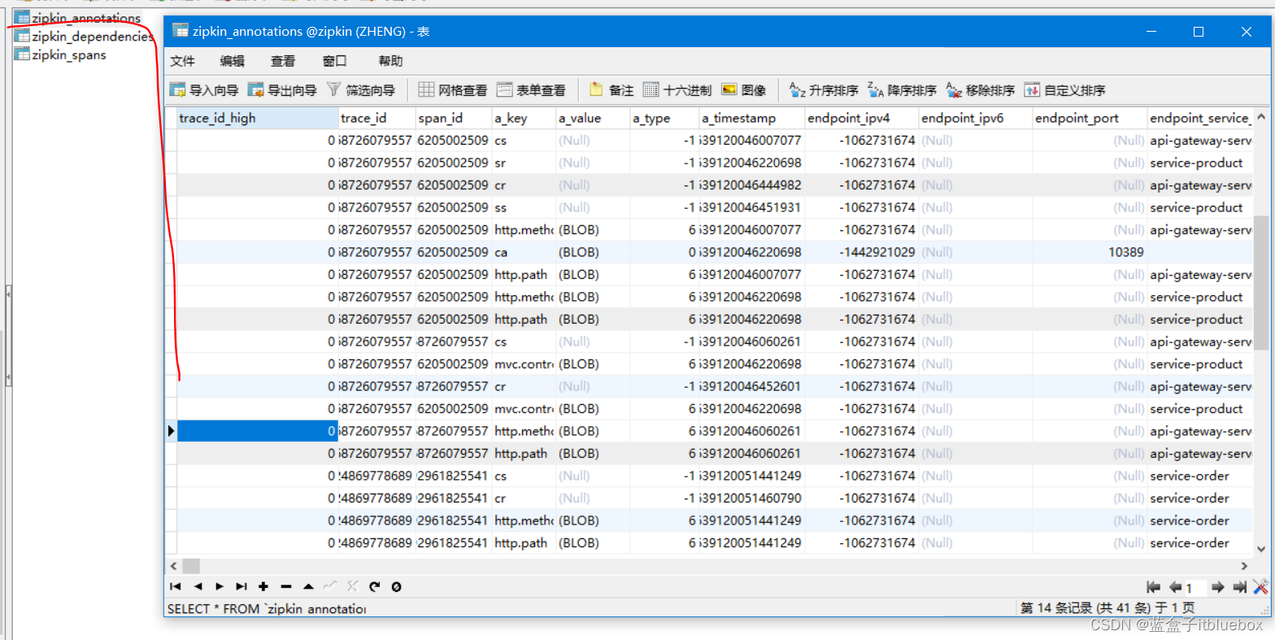
Task: Open the 图像 image viewer
Action: (744, 90)
